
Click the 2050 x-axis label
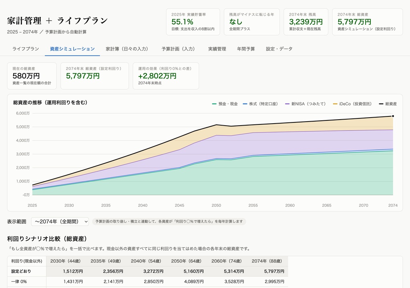216,206
